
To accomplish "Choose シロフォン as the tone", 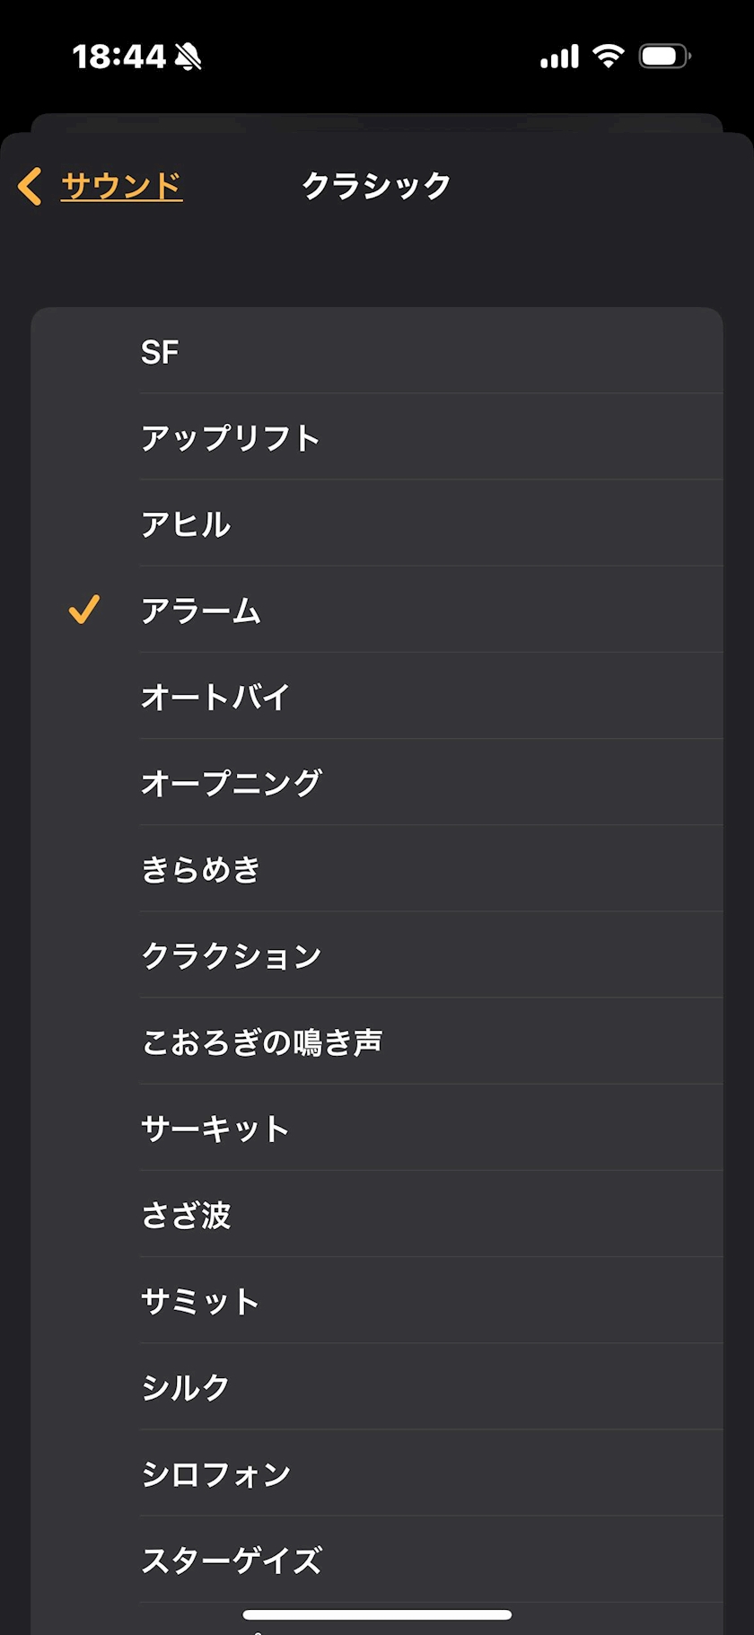I will click(x=377, y=1472).
